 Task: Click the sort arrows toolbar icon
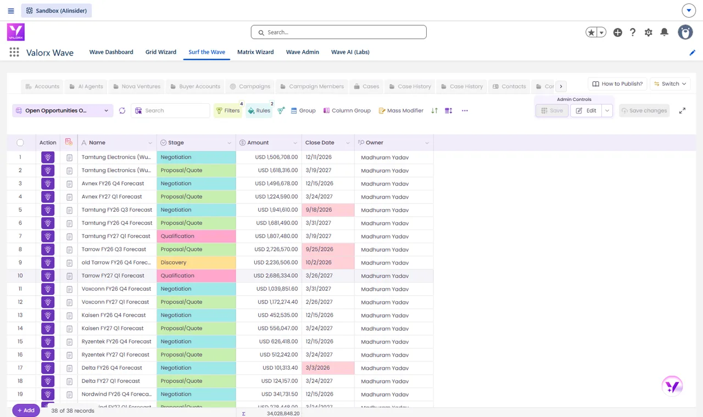tap(434, 111)
